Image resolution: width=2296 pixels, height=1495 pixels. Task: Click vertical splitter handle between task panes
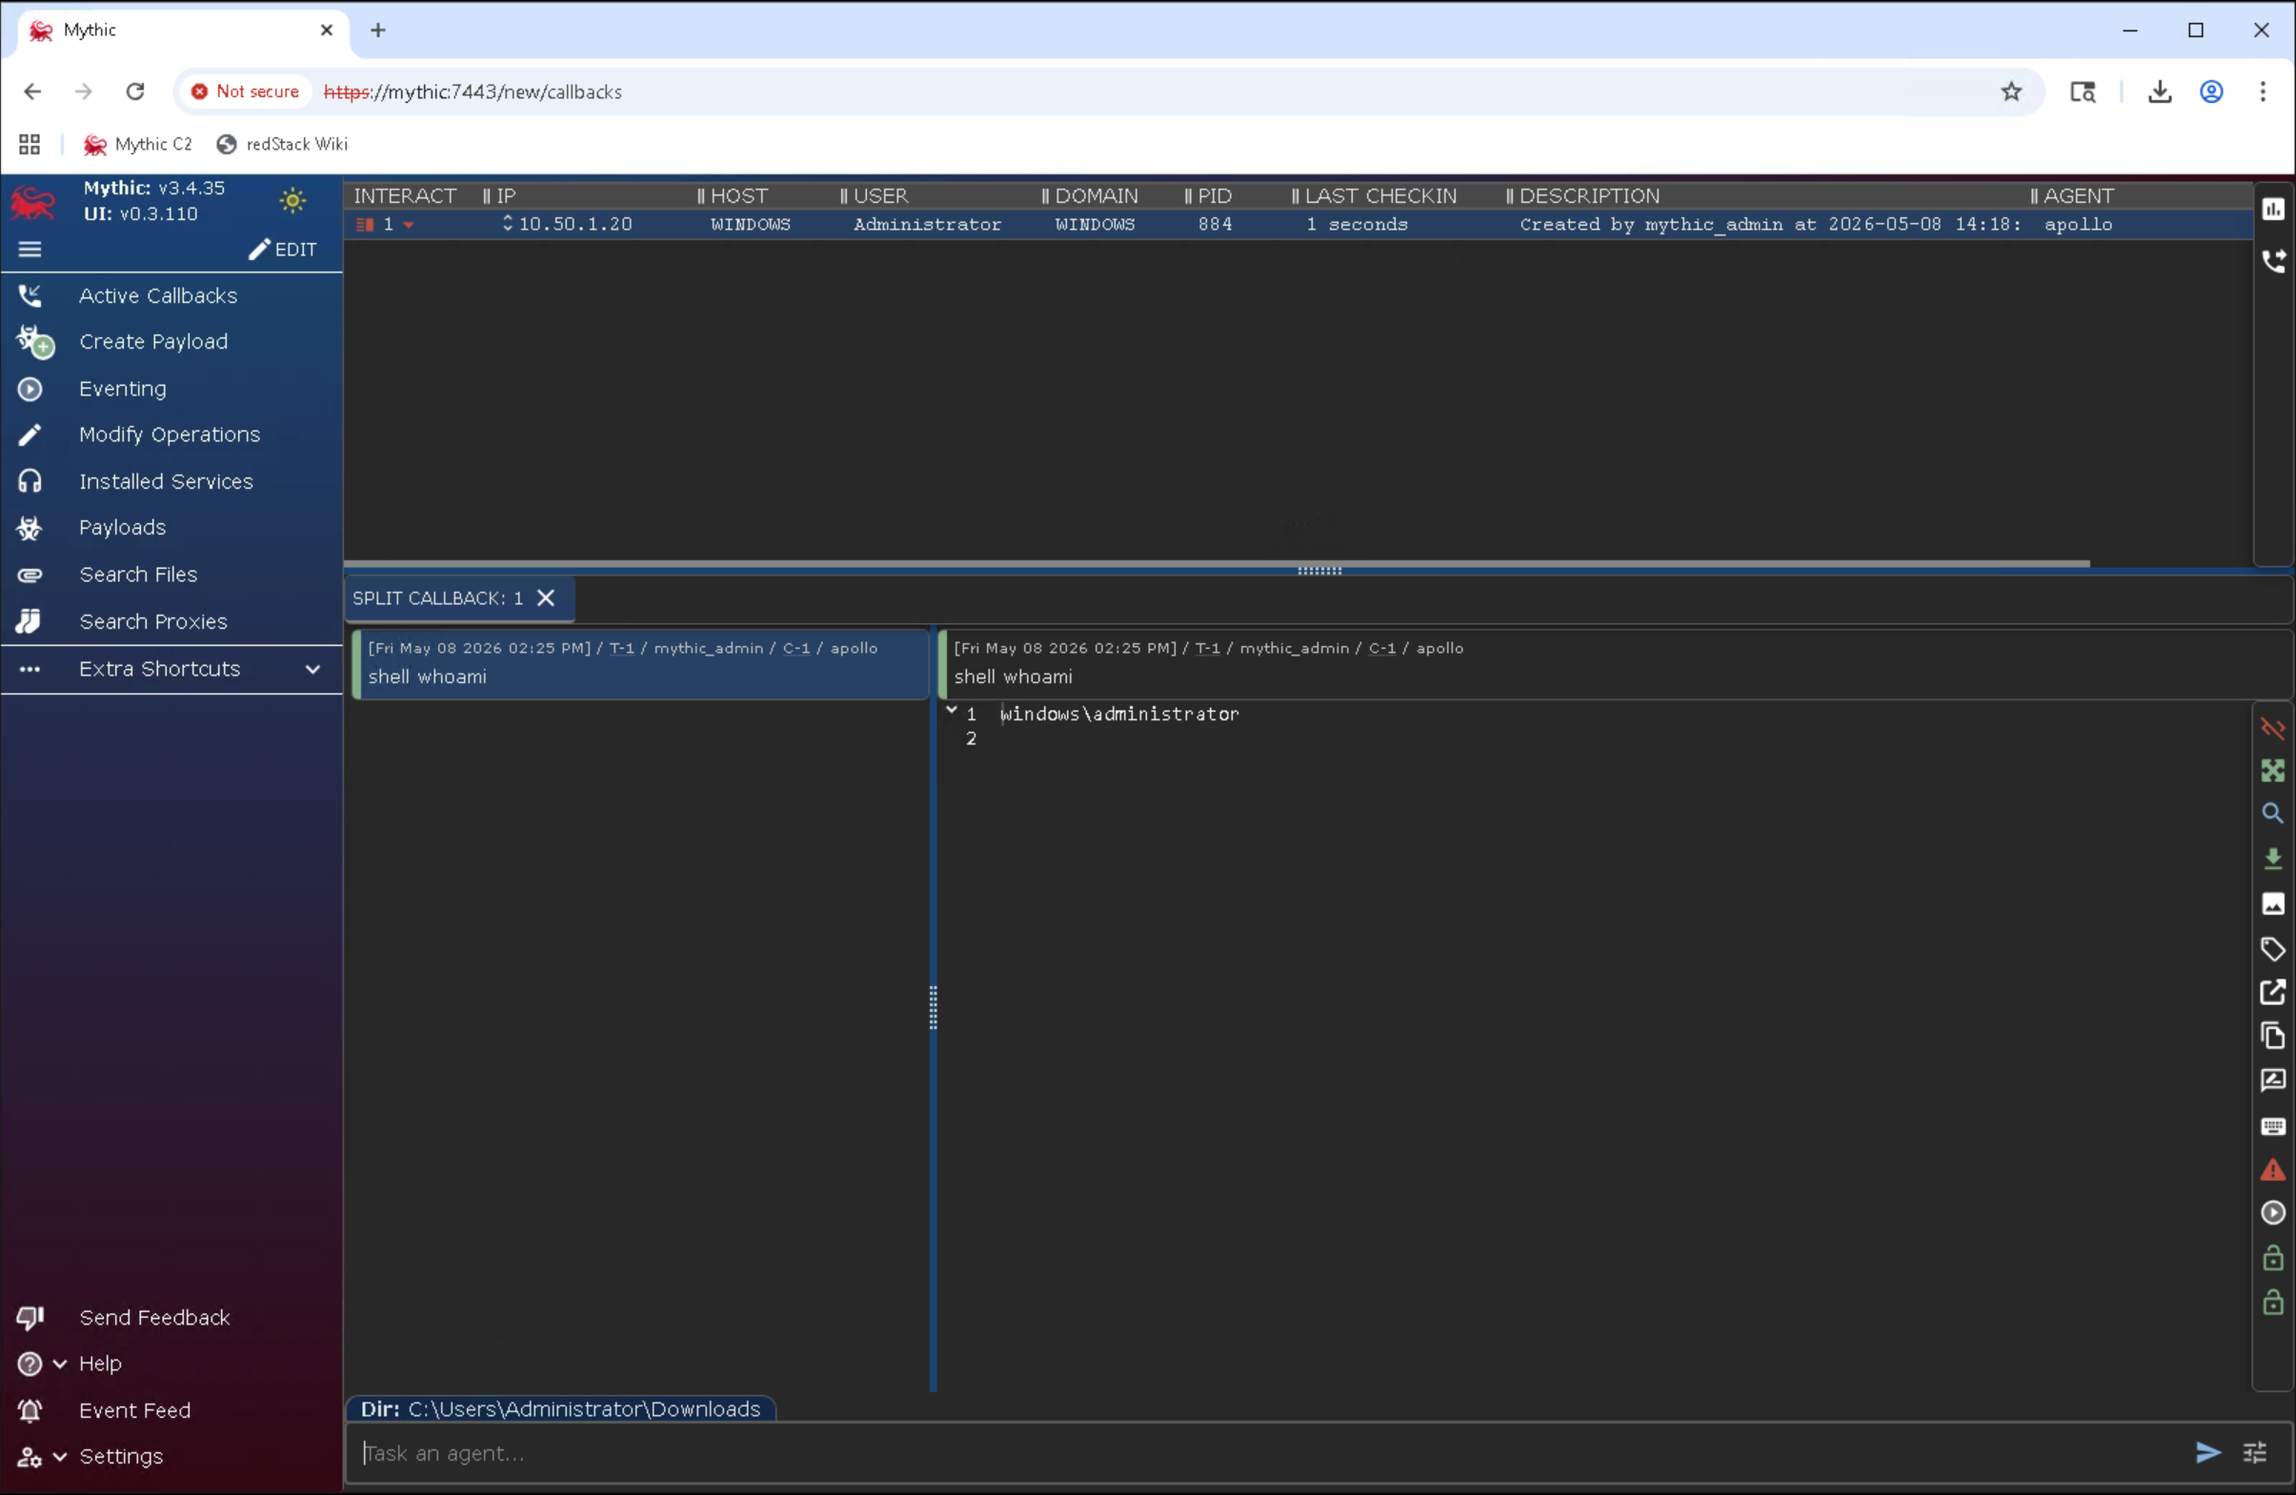pos(933,1007)
